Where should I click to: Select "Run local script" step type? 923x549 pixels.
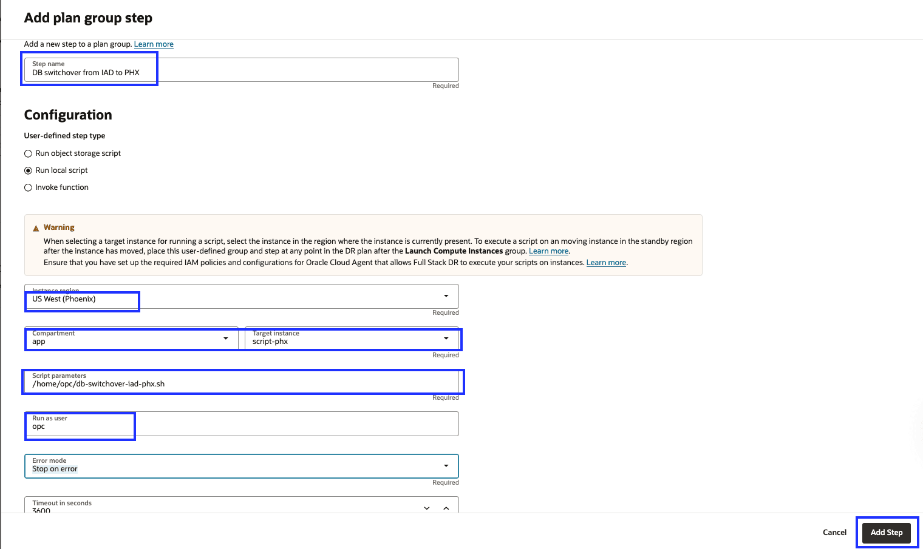click(x=28, y=170)
